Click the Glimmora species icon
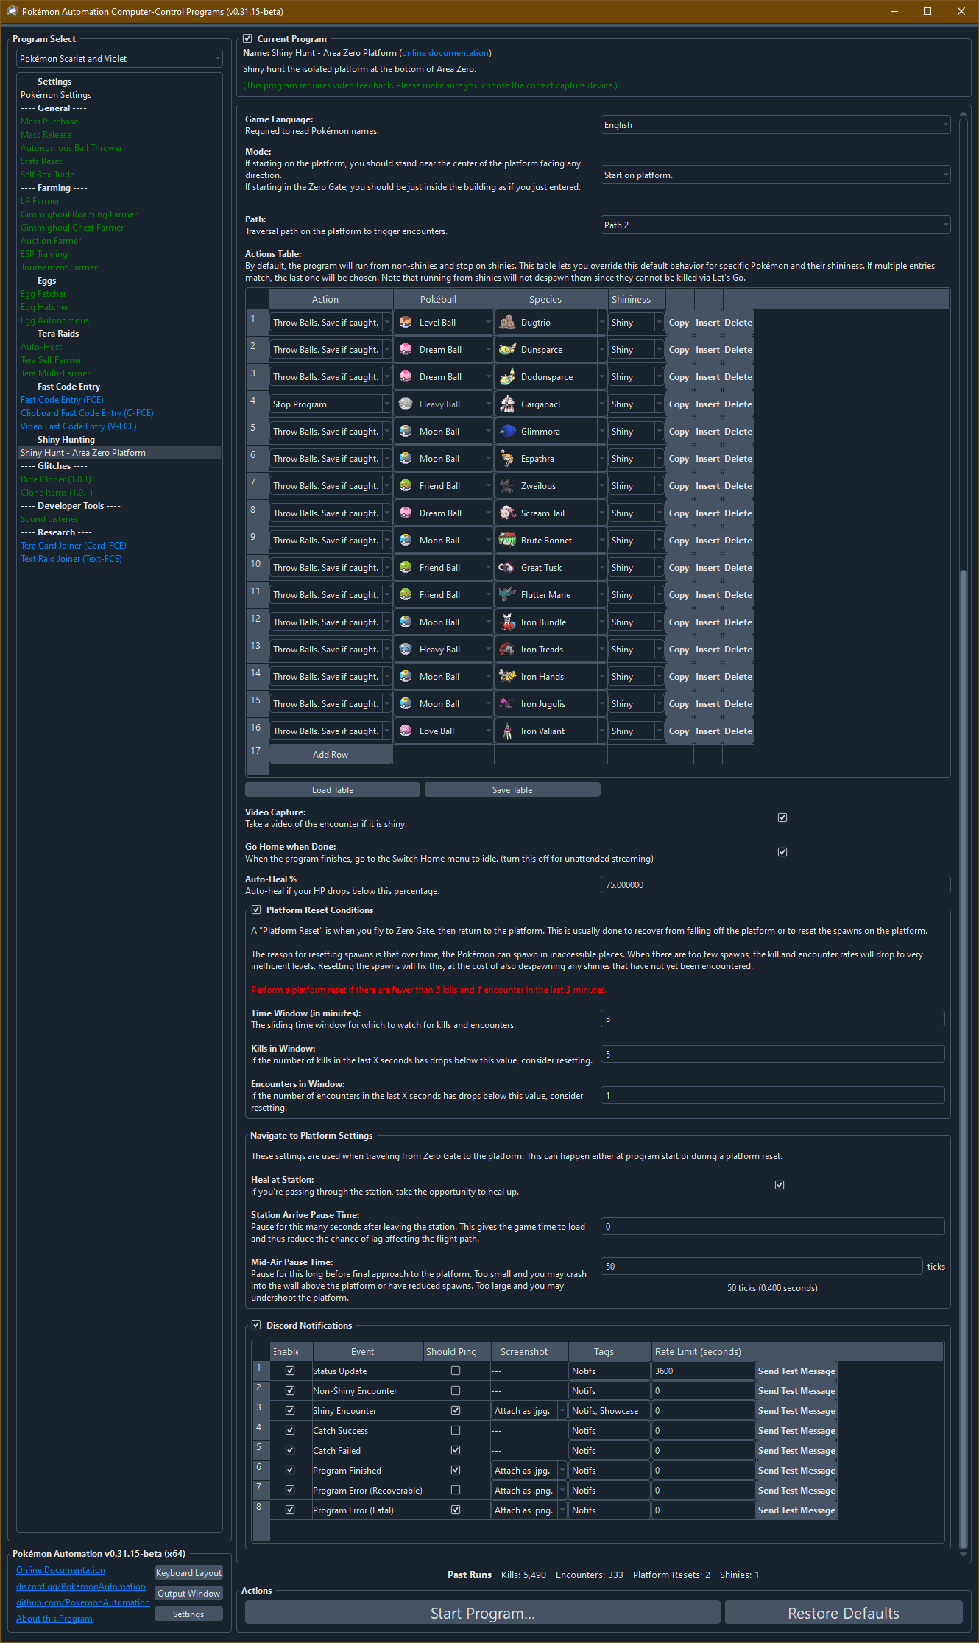The height and width of the screenshot is (1643, 979). click(507, 432)
